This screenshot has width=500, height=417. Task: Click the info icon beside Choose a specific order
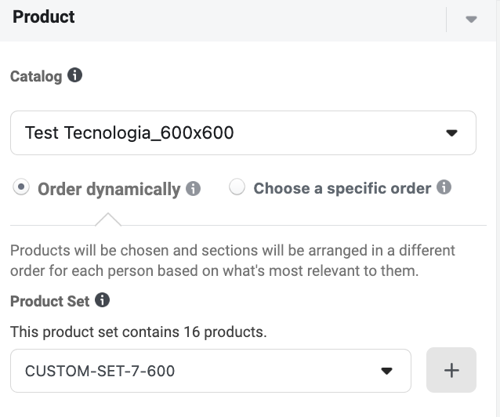tap(444, 187)
